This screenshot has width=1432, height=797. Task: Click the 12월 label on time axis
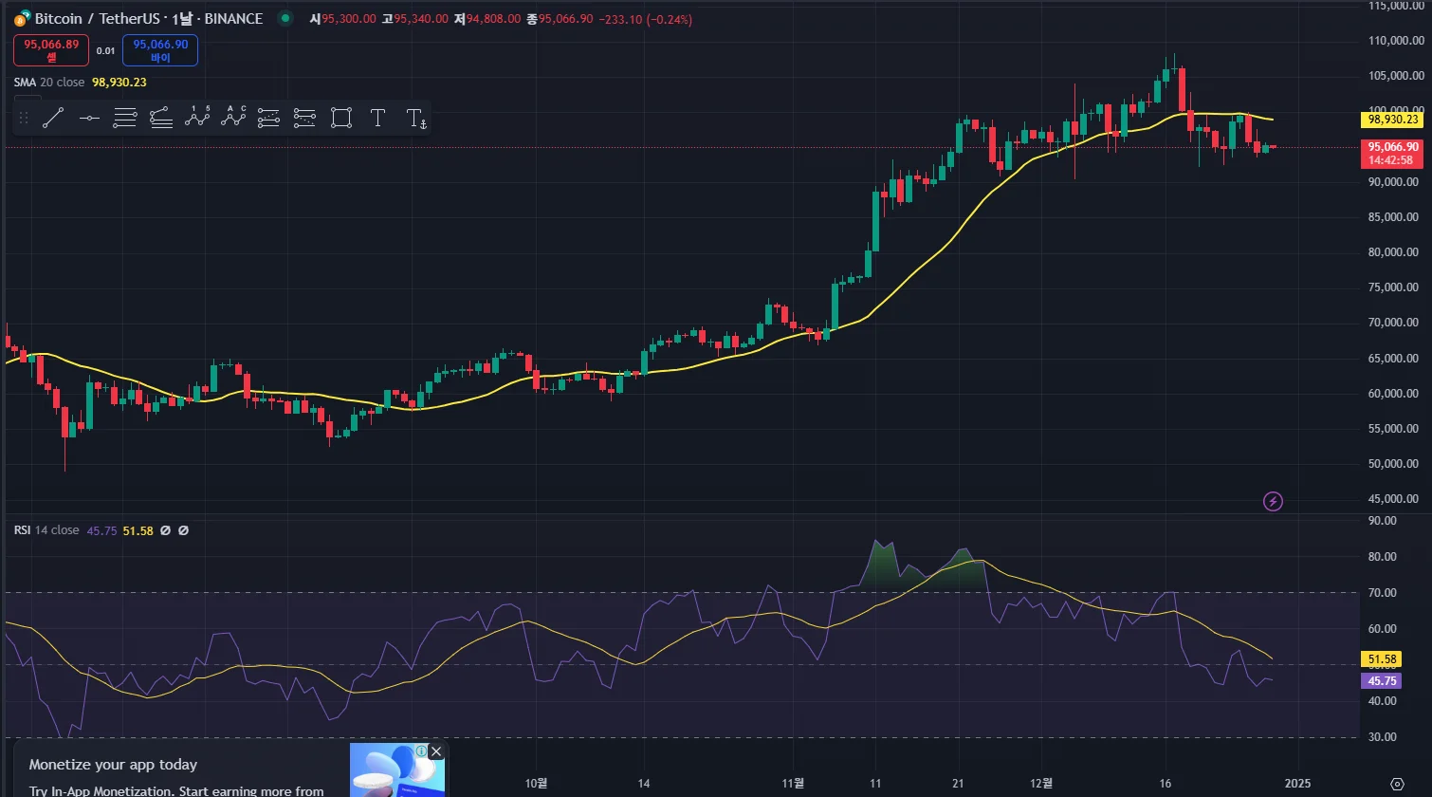point(1041,783)
